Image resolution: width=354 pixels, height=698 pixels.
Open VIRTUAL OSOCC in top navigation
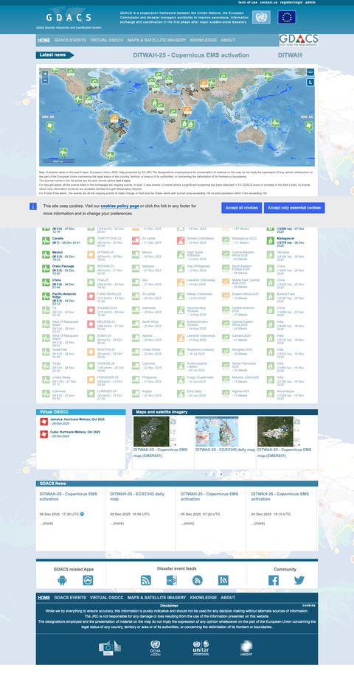pos(107,40)
